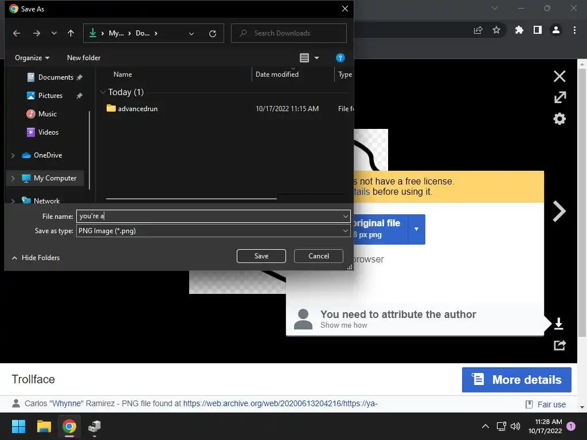The height and width of the screenshot is (440, 587).
Task: Click share or embed file icon
Action: (x=559, y=345)
